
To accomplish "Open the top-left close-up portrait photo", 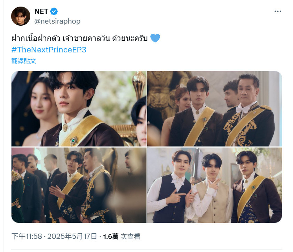I will 79,109.
